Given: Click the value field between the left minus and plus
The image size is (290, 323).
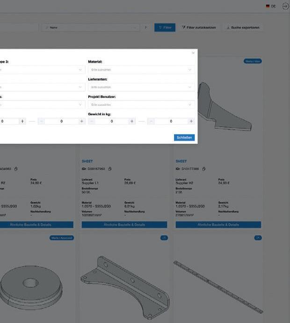Looking at the screenshot, I should click(x=62, y=121).
